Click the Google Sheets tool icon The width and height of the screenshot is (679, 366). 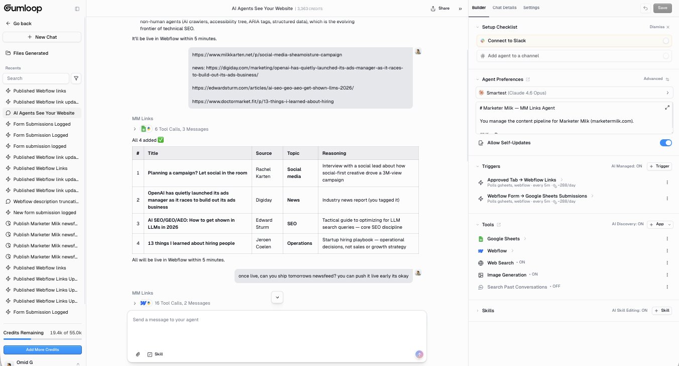tap(481, 239)
